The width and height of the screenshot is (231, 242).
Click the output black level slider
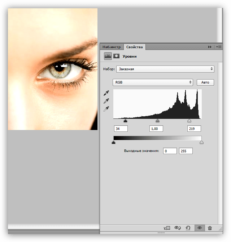[x=114, y=142]
